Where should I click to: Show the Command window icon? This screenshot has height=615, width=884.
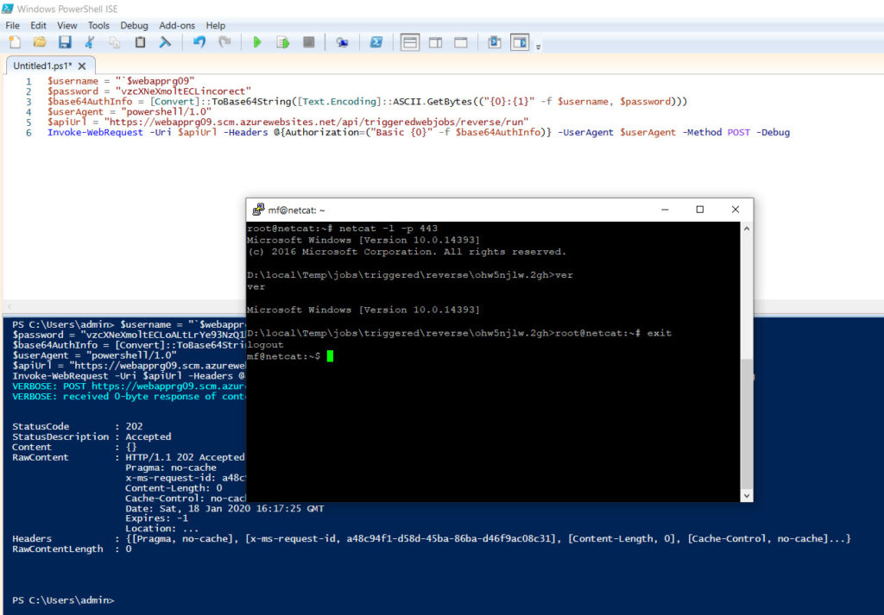495,42
